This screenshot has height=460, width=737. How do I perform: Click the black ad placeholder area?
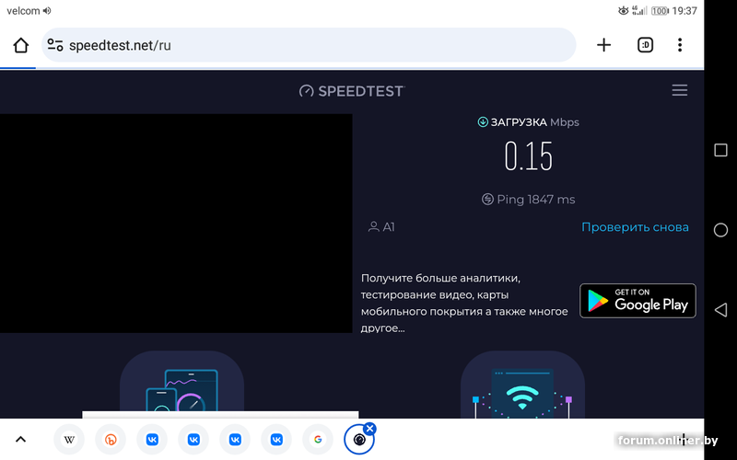click(x=176, y=224)
